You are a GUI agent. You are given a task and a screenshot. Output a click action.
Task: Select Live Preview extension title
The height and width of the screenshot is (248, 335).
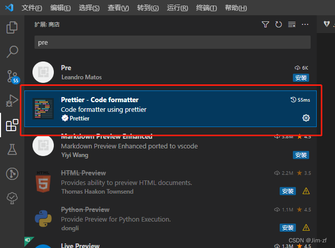click(80, 245)
